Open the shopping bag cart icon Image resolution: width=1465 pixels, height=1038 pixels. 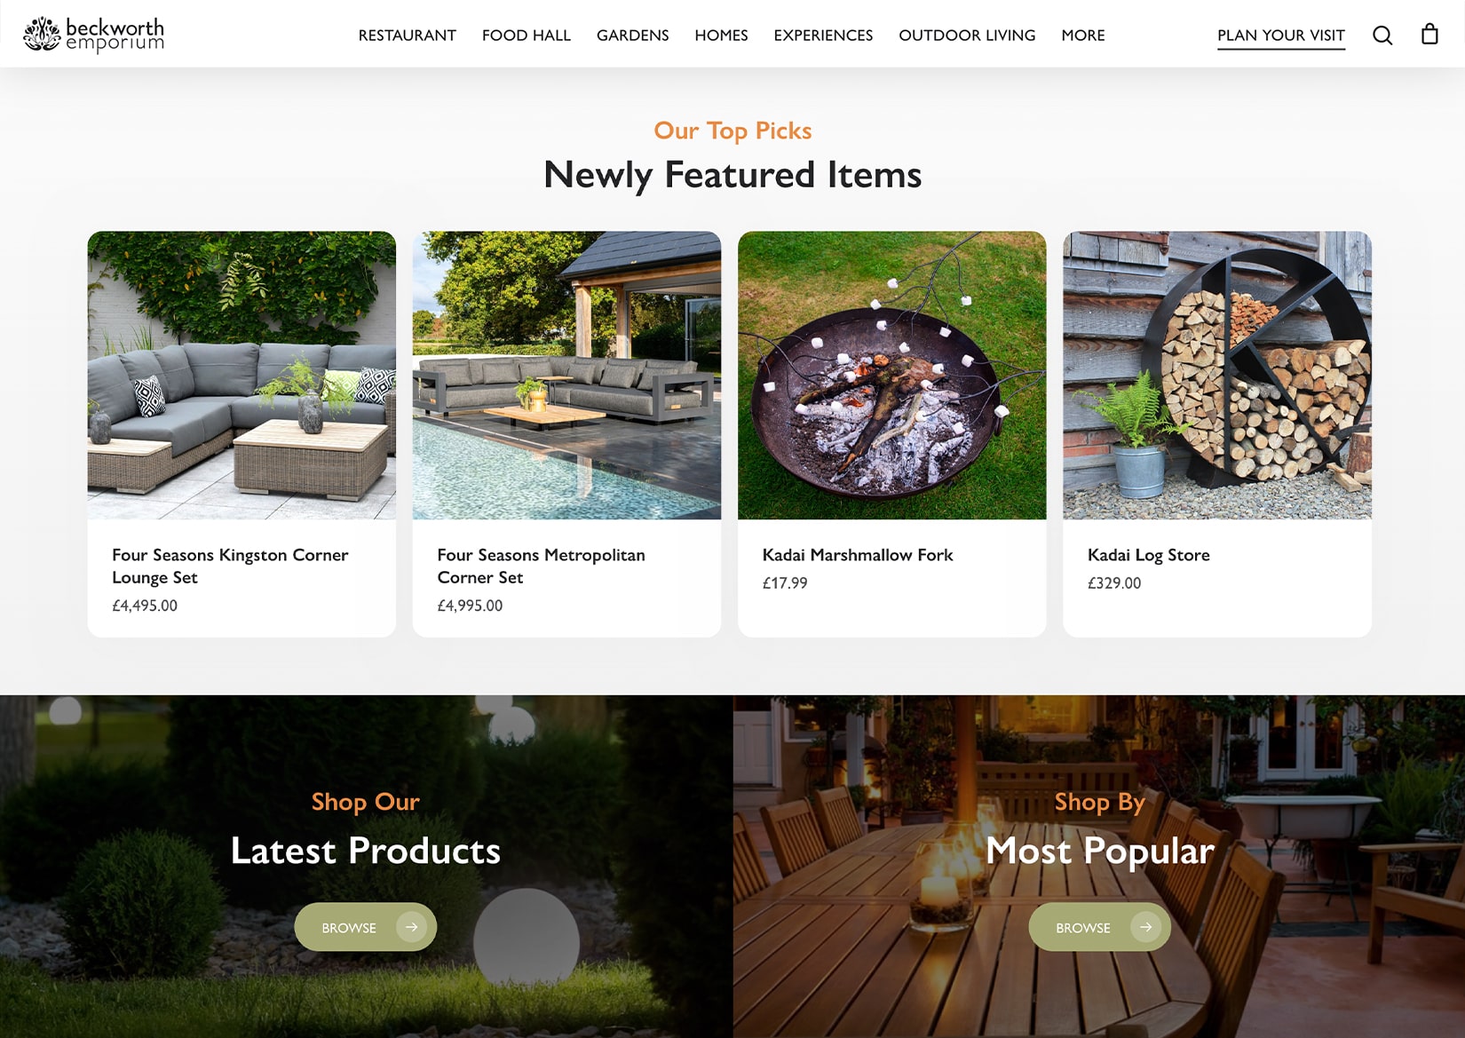(x=1429, y=35)
